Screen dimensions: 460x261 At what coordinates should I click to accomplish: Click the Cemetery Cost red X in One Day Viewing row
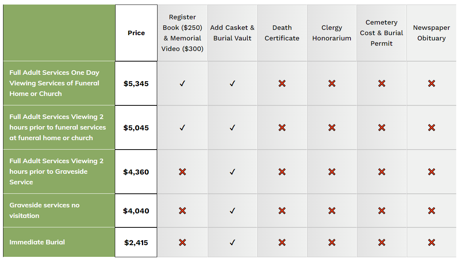[x=382, y=83]
